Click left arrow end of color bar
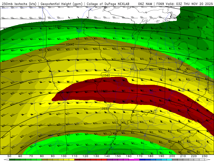This screenshot has height=161, width=214. coord(6,160)
